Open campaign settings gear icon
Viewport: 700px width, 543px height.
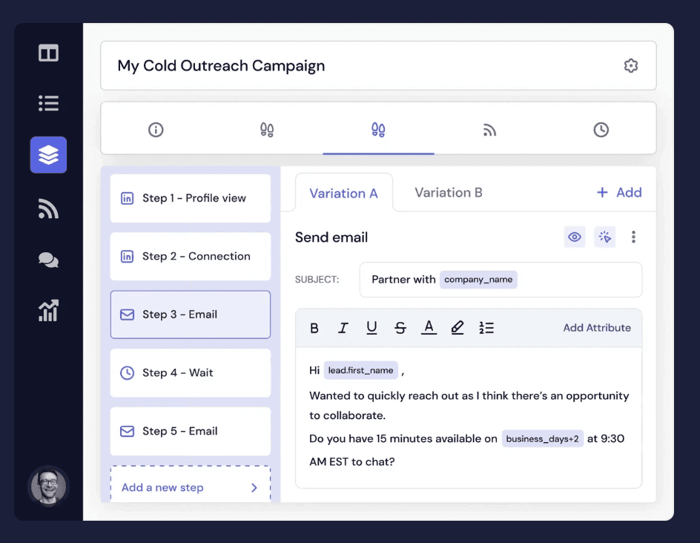pos(630,65)
